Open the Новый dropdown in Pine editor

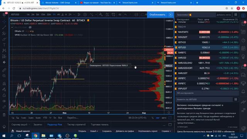94,131
